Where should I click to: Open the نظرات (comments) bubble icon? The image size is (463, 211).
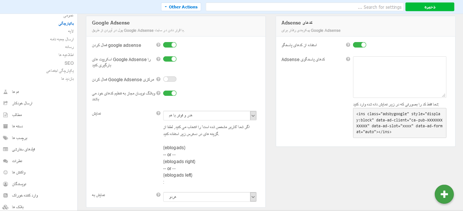coord(5,161)
